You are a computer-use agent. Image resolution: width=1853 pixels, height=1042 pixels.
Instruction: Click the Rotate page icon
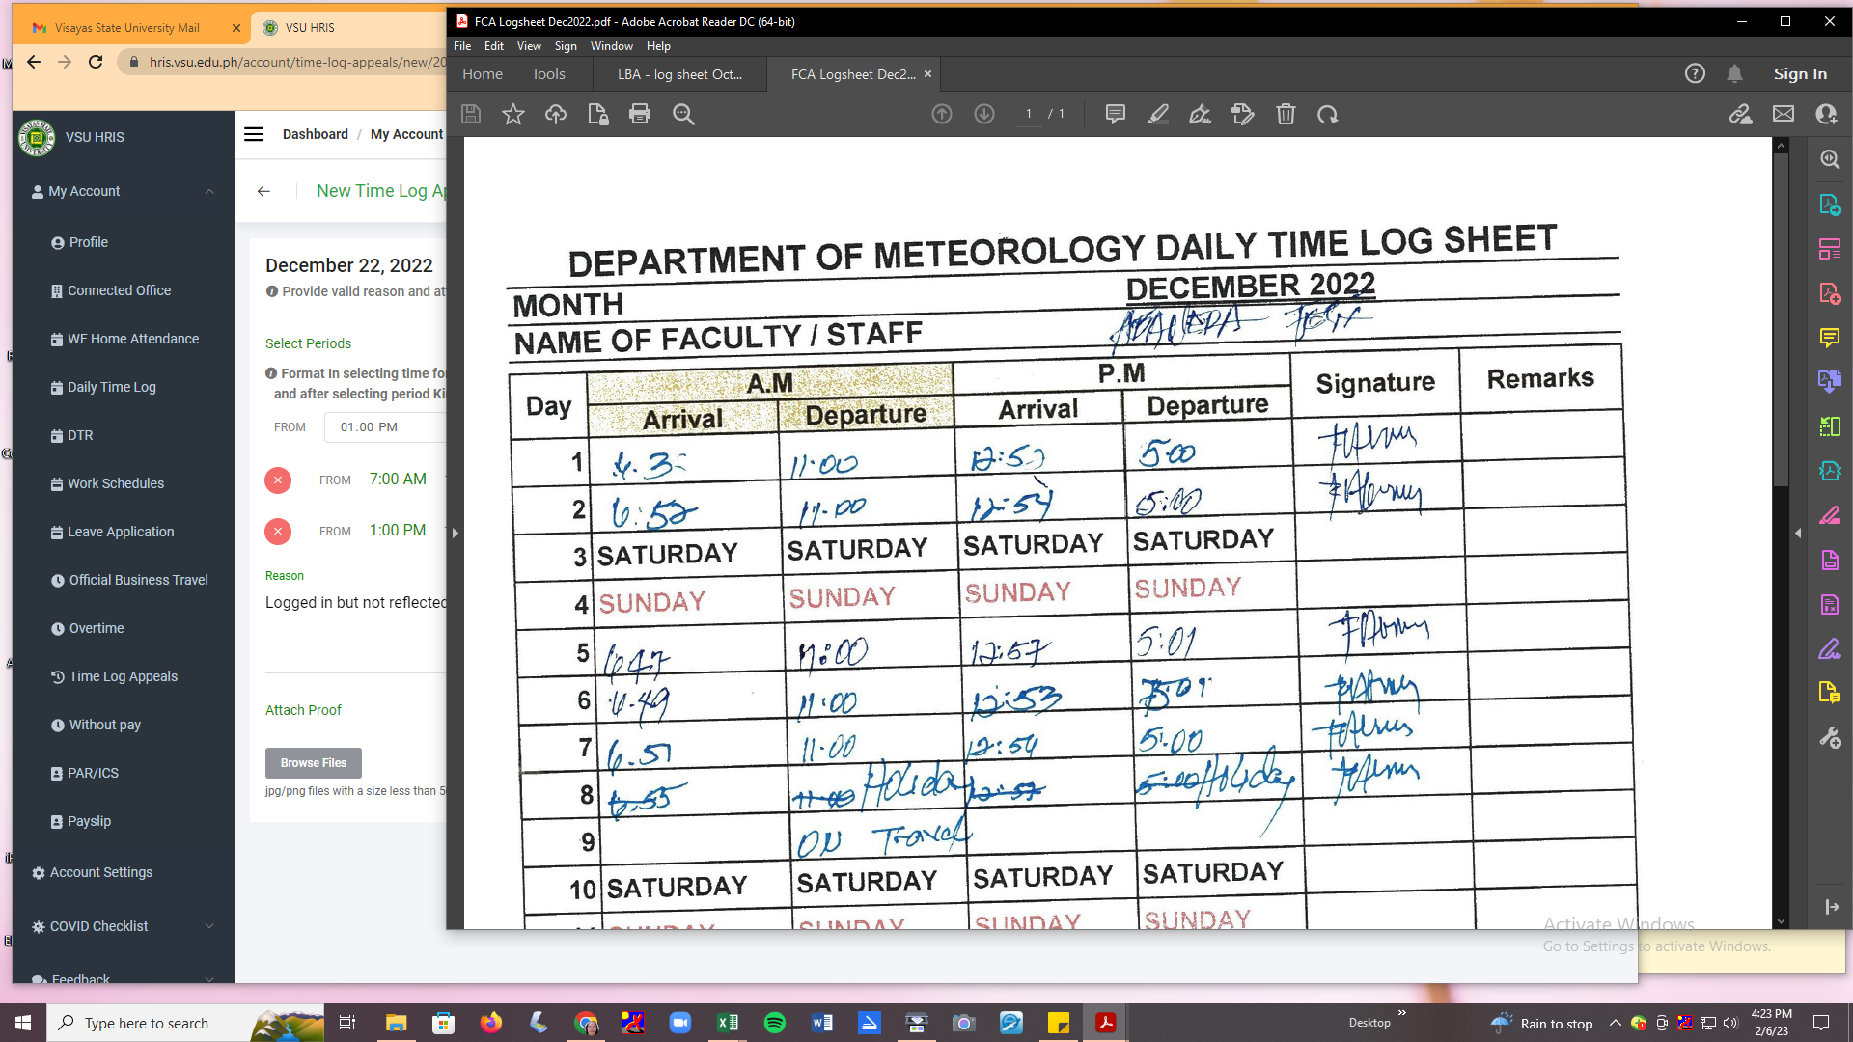1328,114
